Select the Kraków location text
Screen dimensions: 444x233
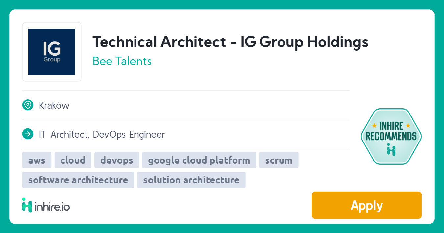tap(54, 106)
